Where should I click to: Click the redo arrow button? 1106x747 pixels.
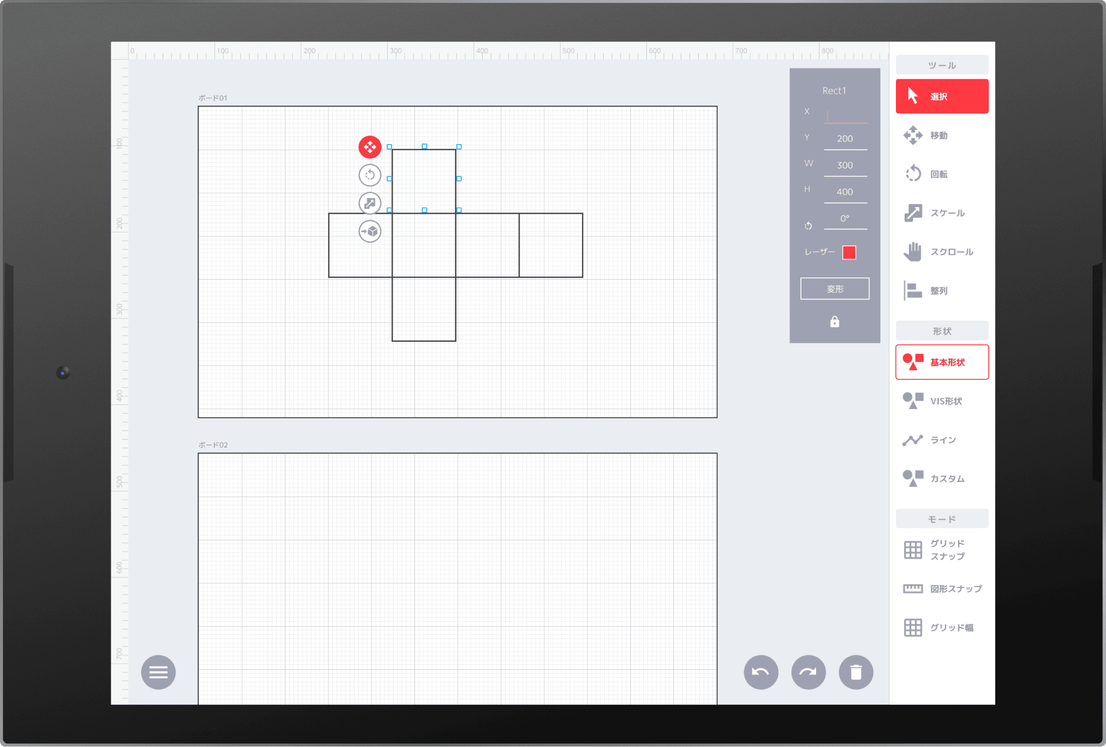pos(808,672)
